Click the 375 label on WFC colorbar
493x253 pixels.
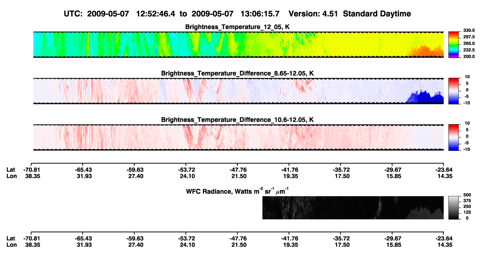(x=467, y=201)
